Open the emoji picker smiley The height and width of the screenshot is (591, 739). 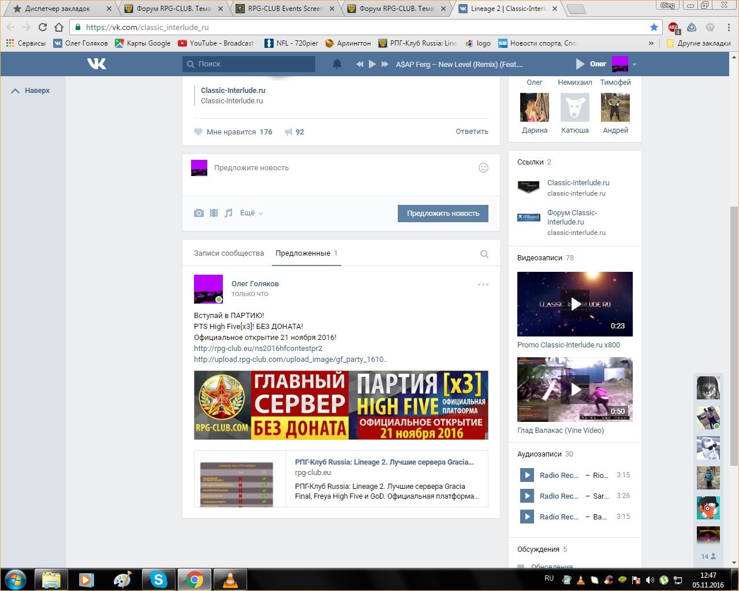[x=483, y=168]
